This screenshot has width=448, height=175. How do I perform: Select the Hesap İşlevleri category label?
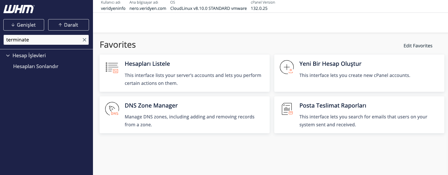pos(29,56)
